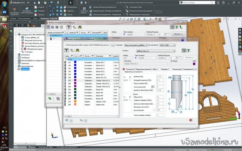The width and height of the screenshot is (242, 151).
Task: Click the SolidWorks 2020 icon in the taskbar
Action: 5,26
